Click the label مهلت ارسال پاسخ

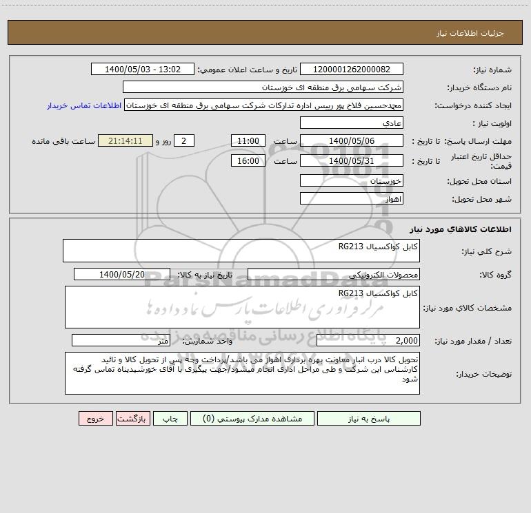click(x=478, y=141)
